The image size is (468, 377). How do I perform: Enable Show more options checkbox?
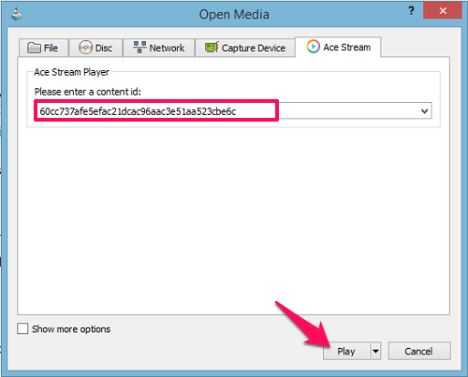click(x=22, y=328)
